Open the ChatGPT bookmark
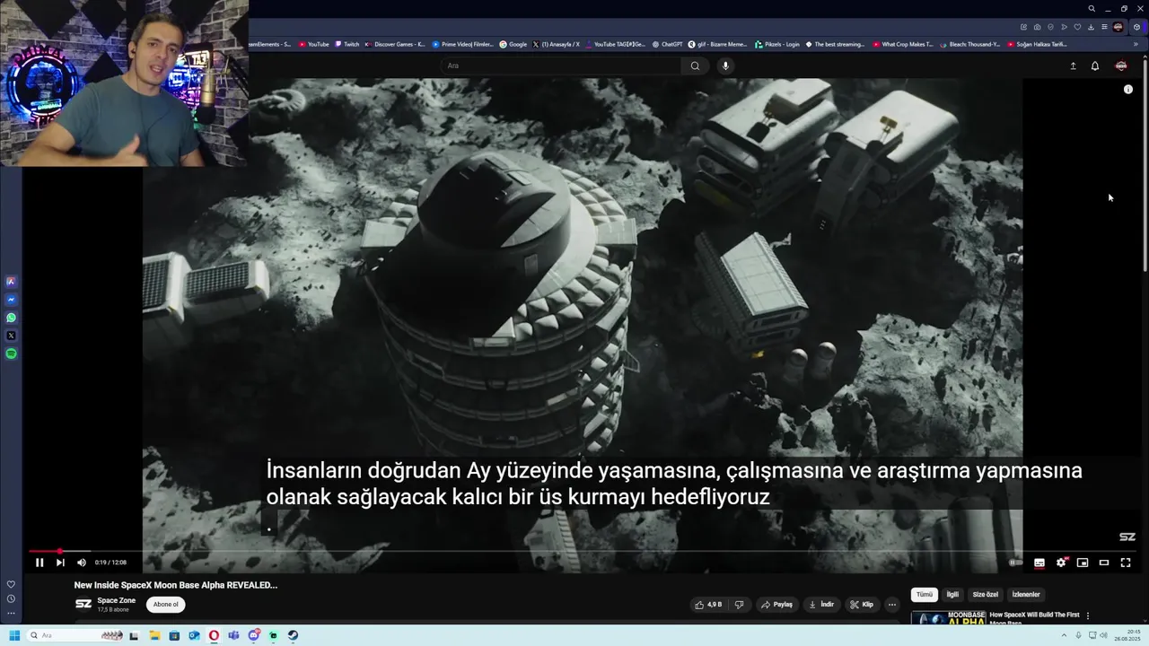Screen dimensions: 1149x646 coord(667,44)
